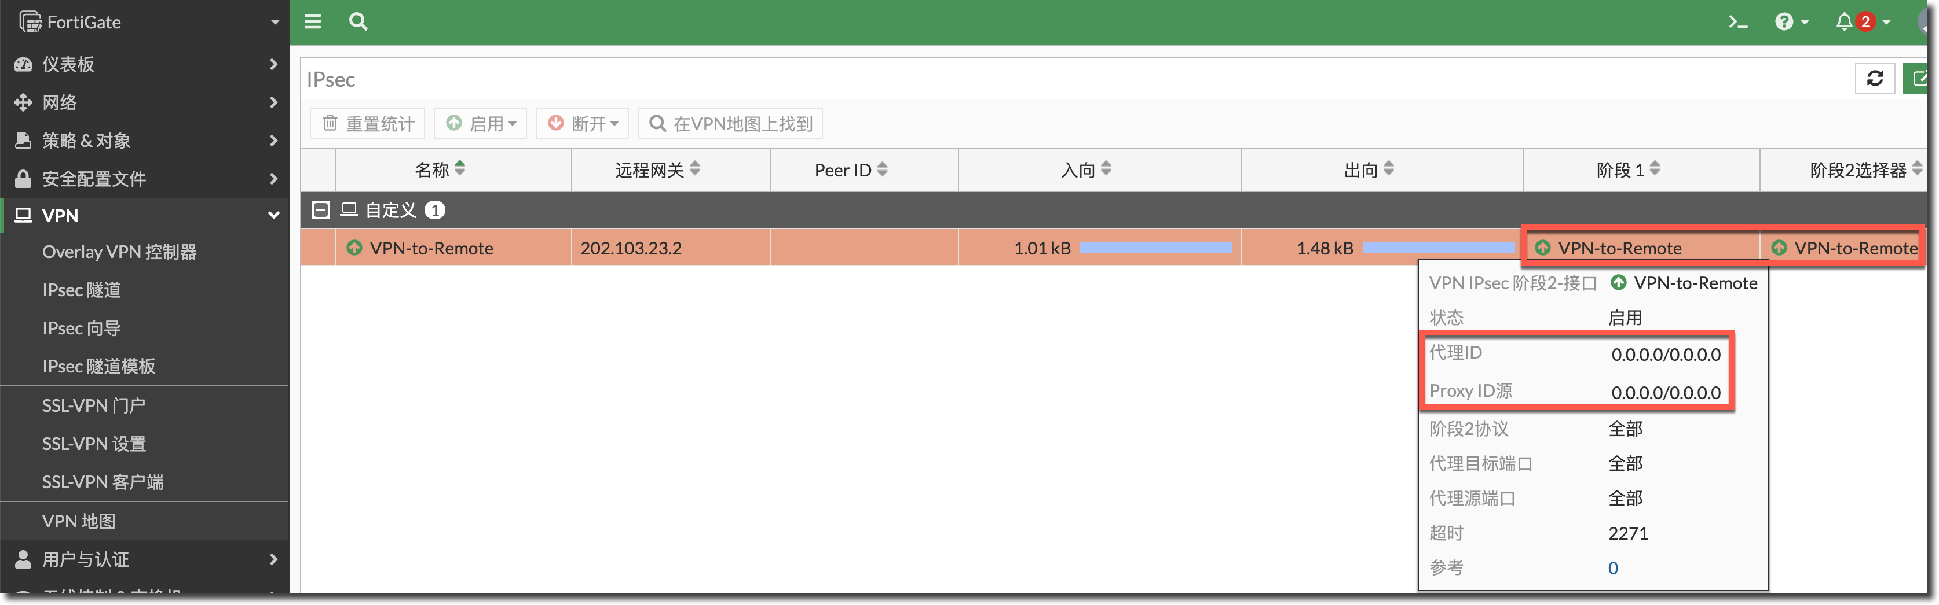
Task: Collapse the 自定义 group row
Action: pyautogui.click(x=321, y=210)
